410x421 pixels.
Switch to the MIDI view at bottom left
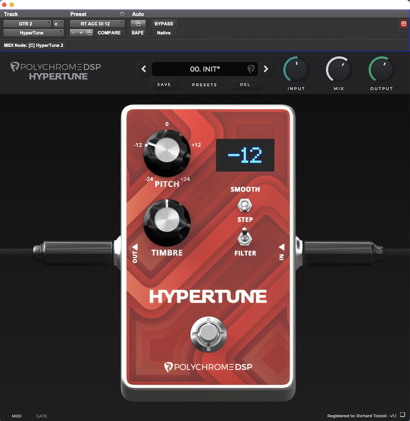[x=16, y=416]
